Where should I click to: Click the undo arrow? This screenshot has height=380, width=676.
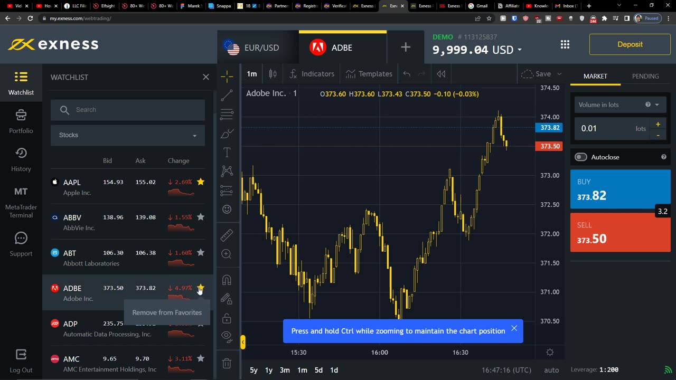407,74
